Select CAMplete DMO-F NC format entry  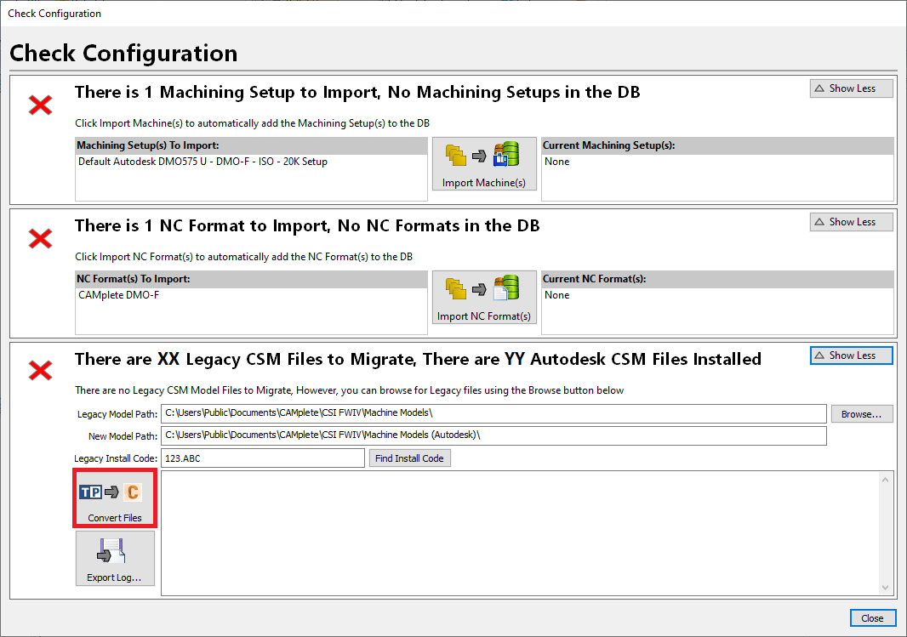tap(118, 295)
